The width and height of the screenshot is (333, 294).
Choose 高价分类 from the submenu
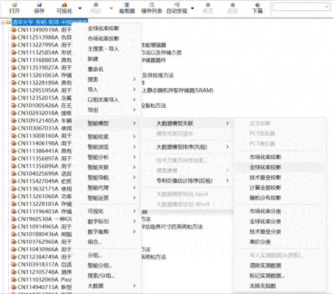coord(259,242)
